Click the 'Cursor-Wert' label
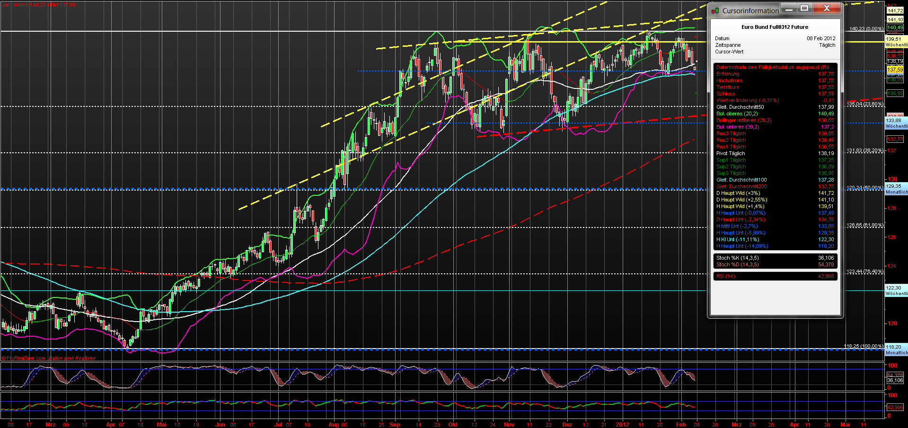This screenshot has width=908, height=428. 729,52
